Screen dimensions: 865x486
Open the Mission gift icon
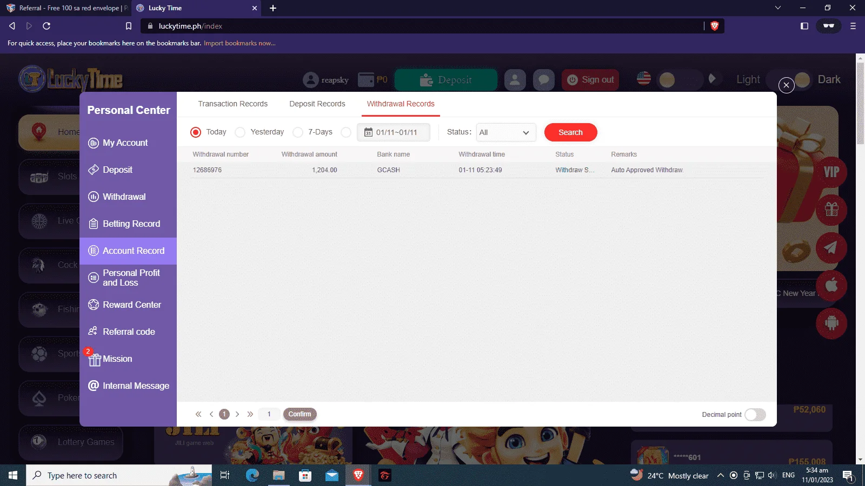(x=95, y=359)
